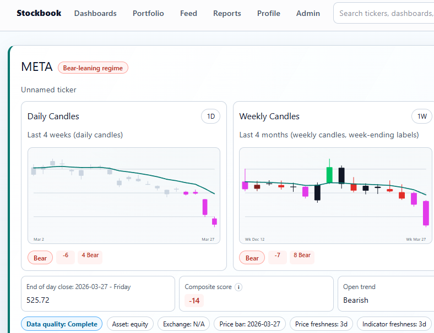Image resolution: width=434 pixels, height=333 pixels.
Task: Click the Asset: equity pill
Action: pyautogui.click(x=130, y=324)
